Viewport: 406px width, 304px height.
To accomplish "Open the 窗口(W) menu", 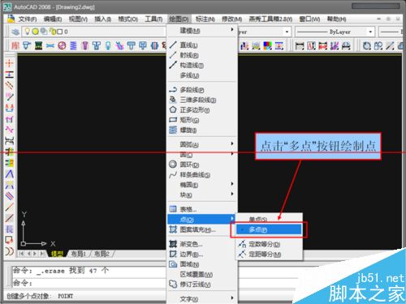I will [x=309, y=19].
